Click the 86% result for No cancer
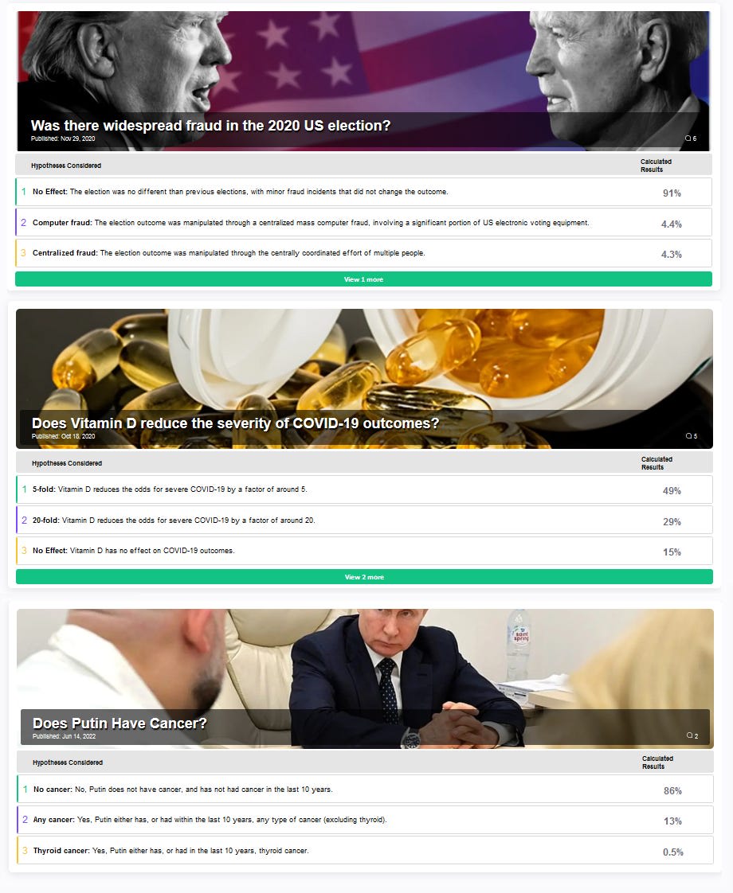This screenshot has width=733, height=893. click(x=672, y=790)
